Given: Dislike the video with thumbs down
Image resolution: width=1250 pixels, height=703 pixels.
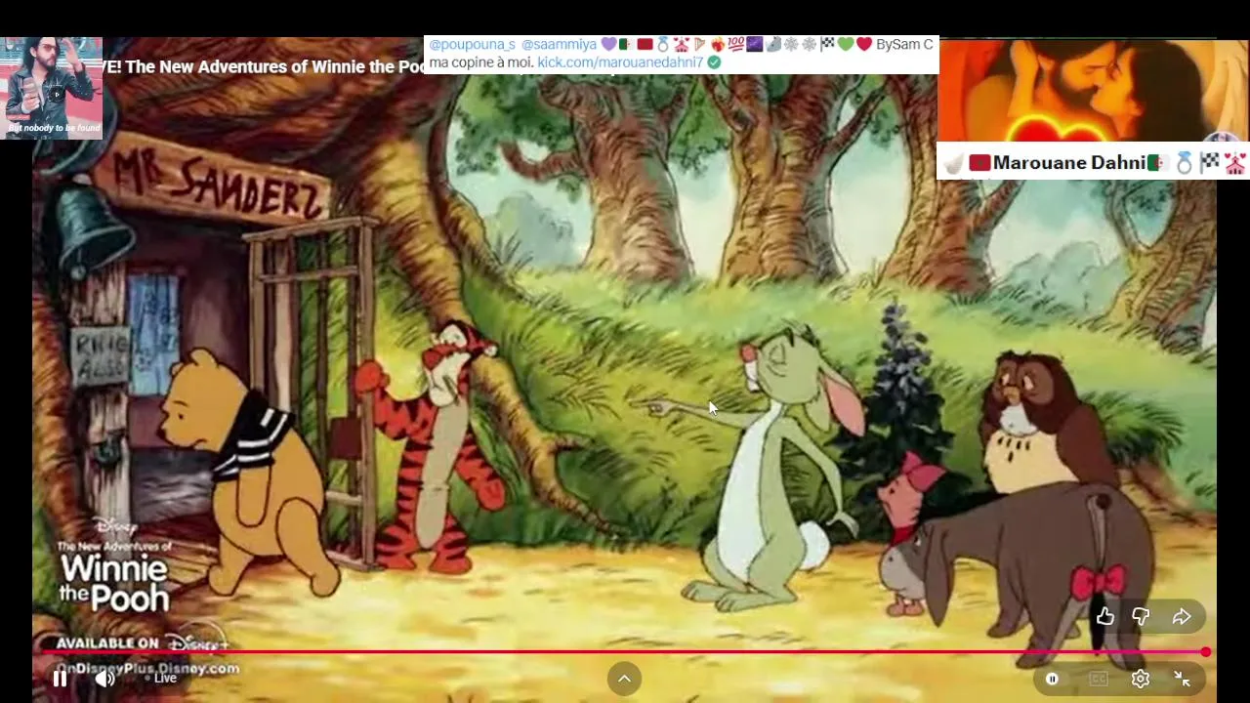Looking at the screenshot, I should click(x=1141, y=616).
